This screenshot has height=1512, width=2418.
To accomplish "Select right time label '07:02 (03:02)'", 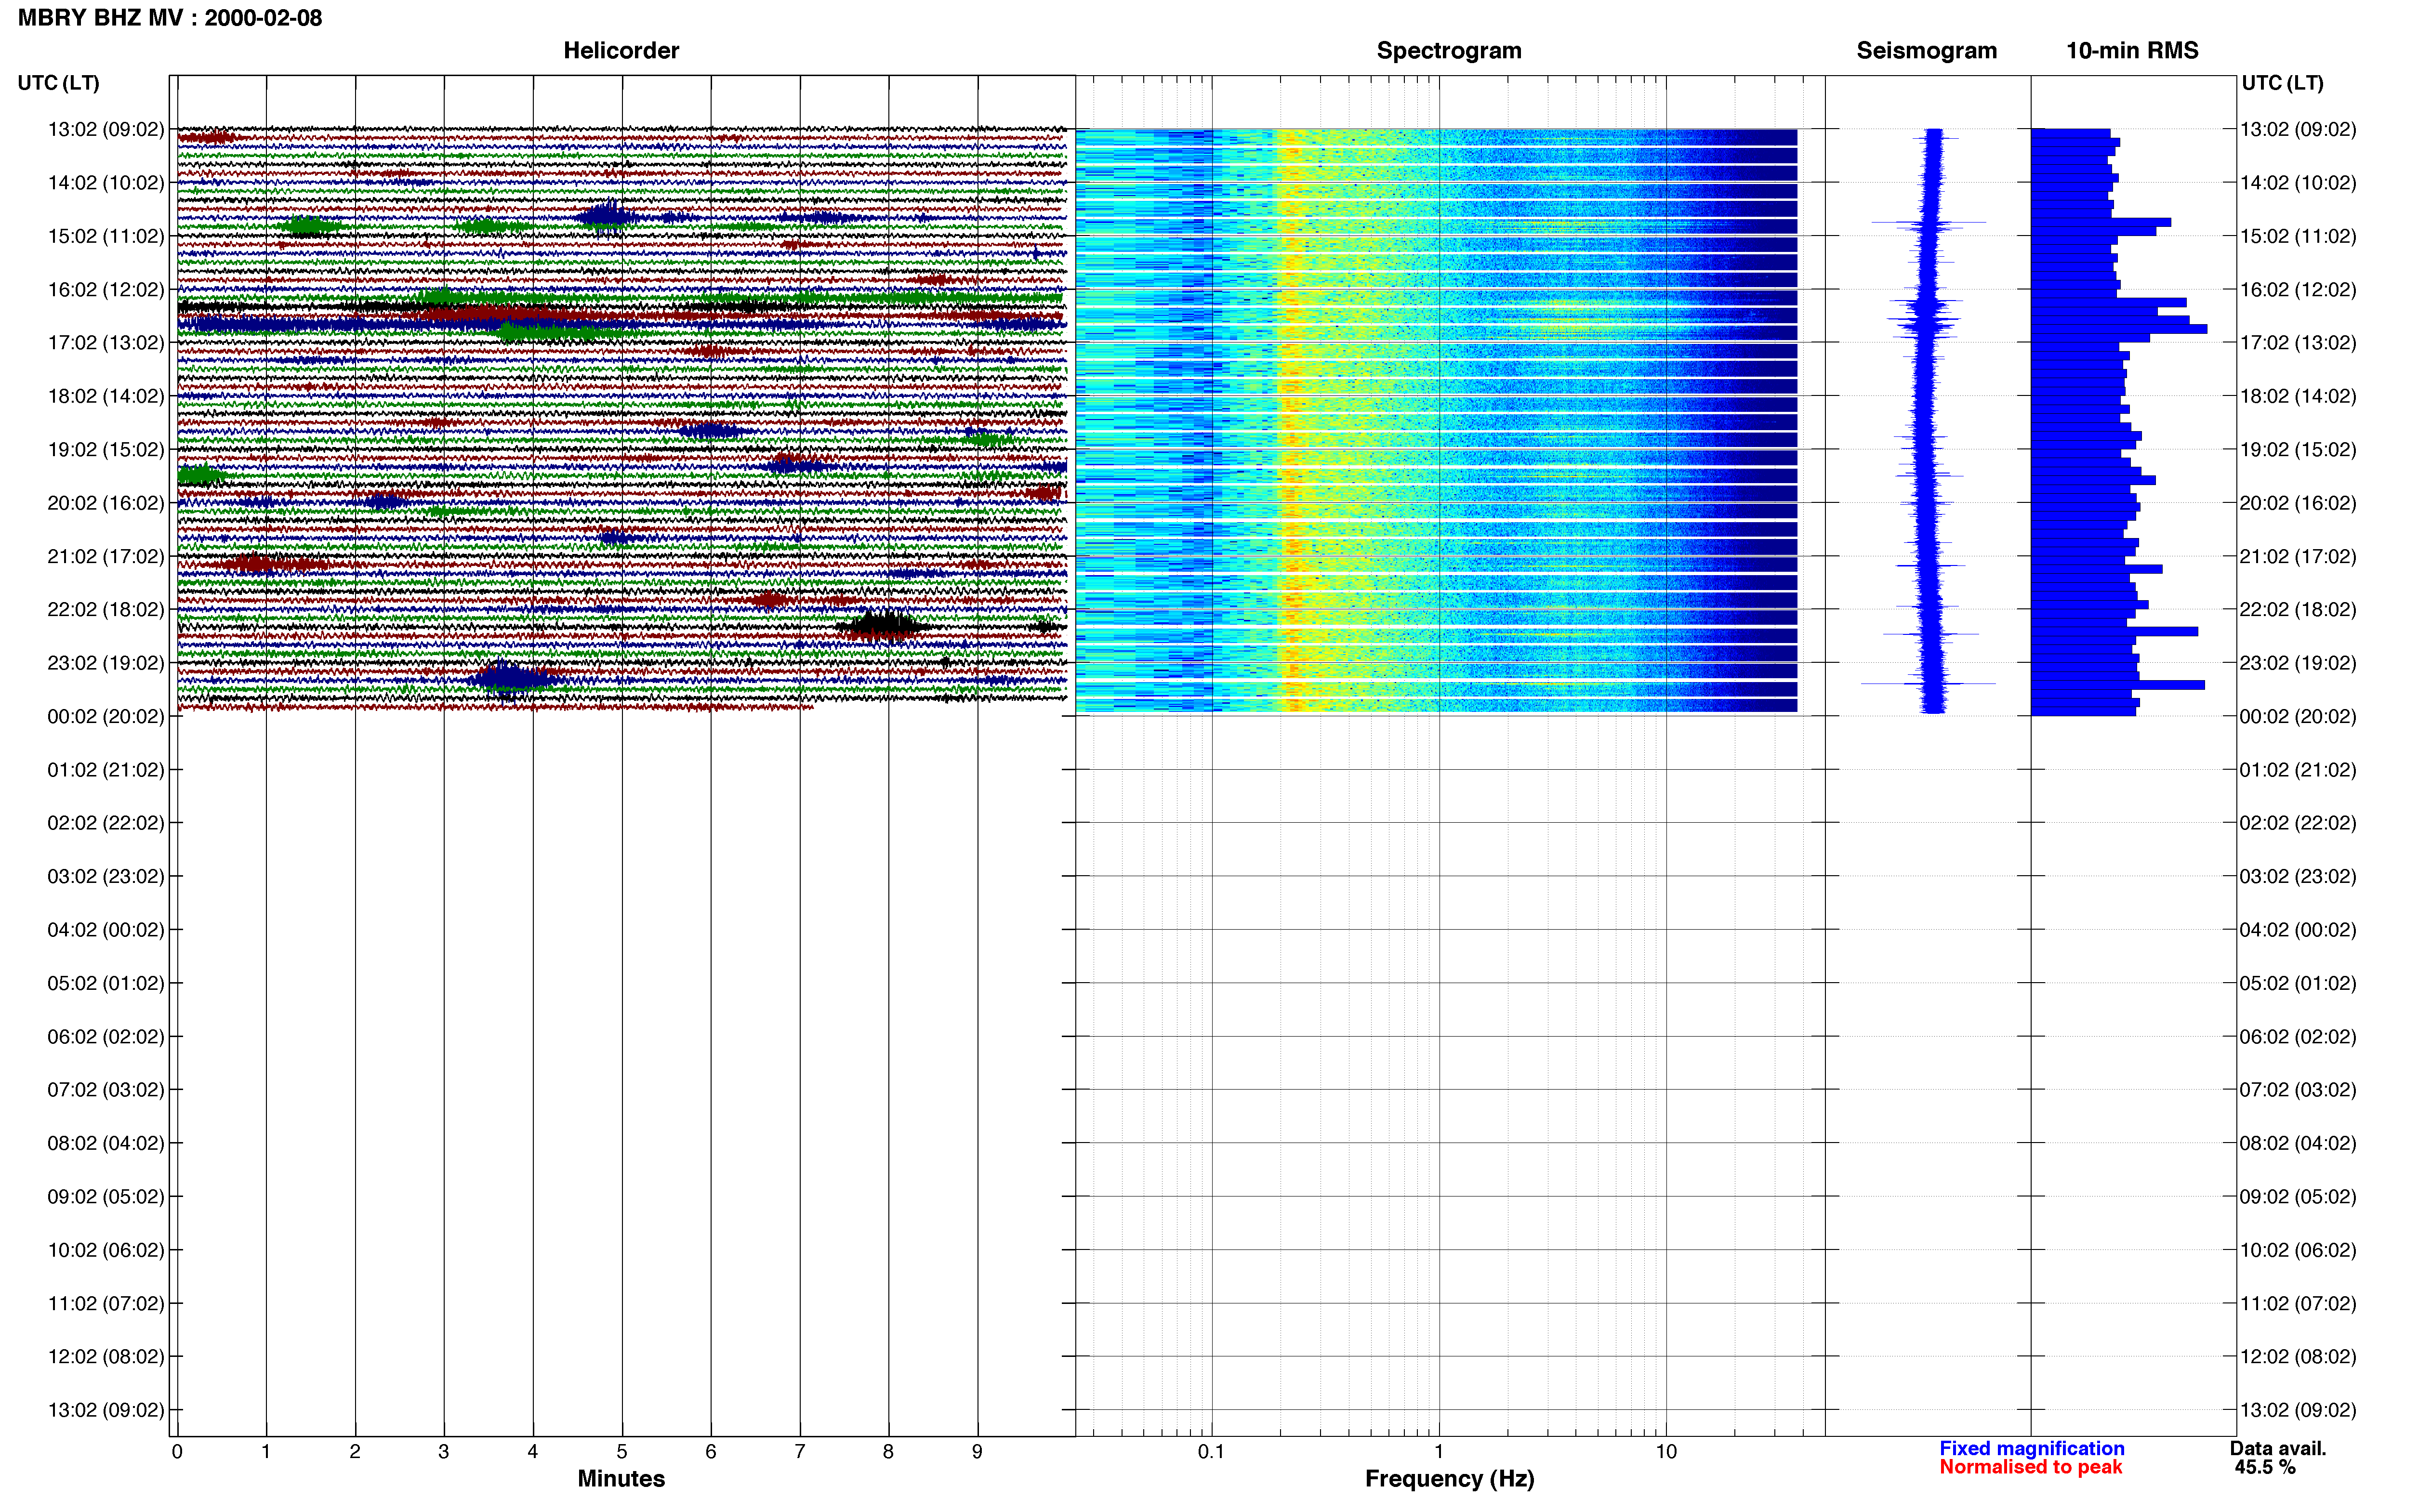I will [x=2298, y=1089].
